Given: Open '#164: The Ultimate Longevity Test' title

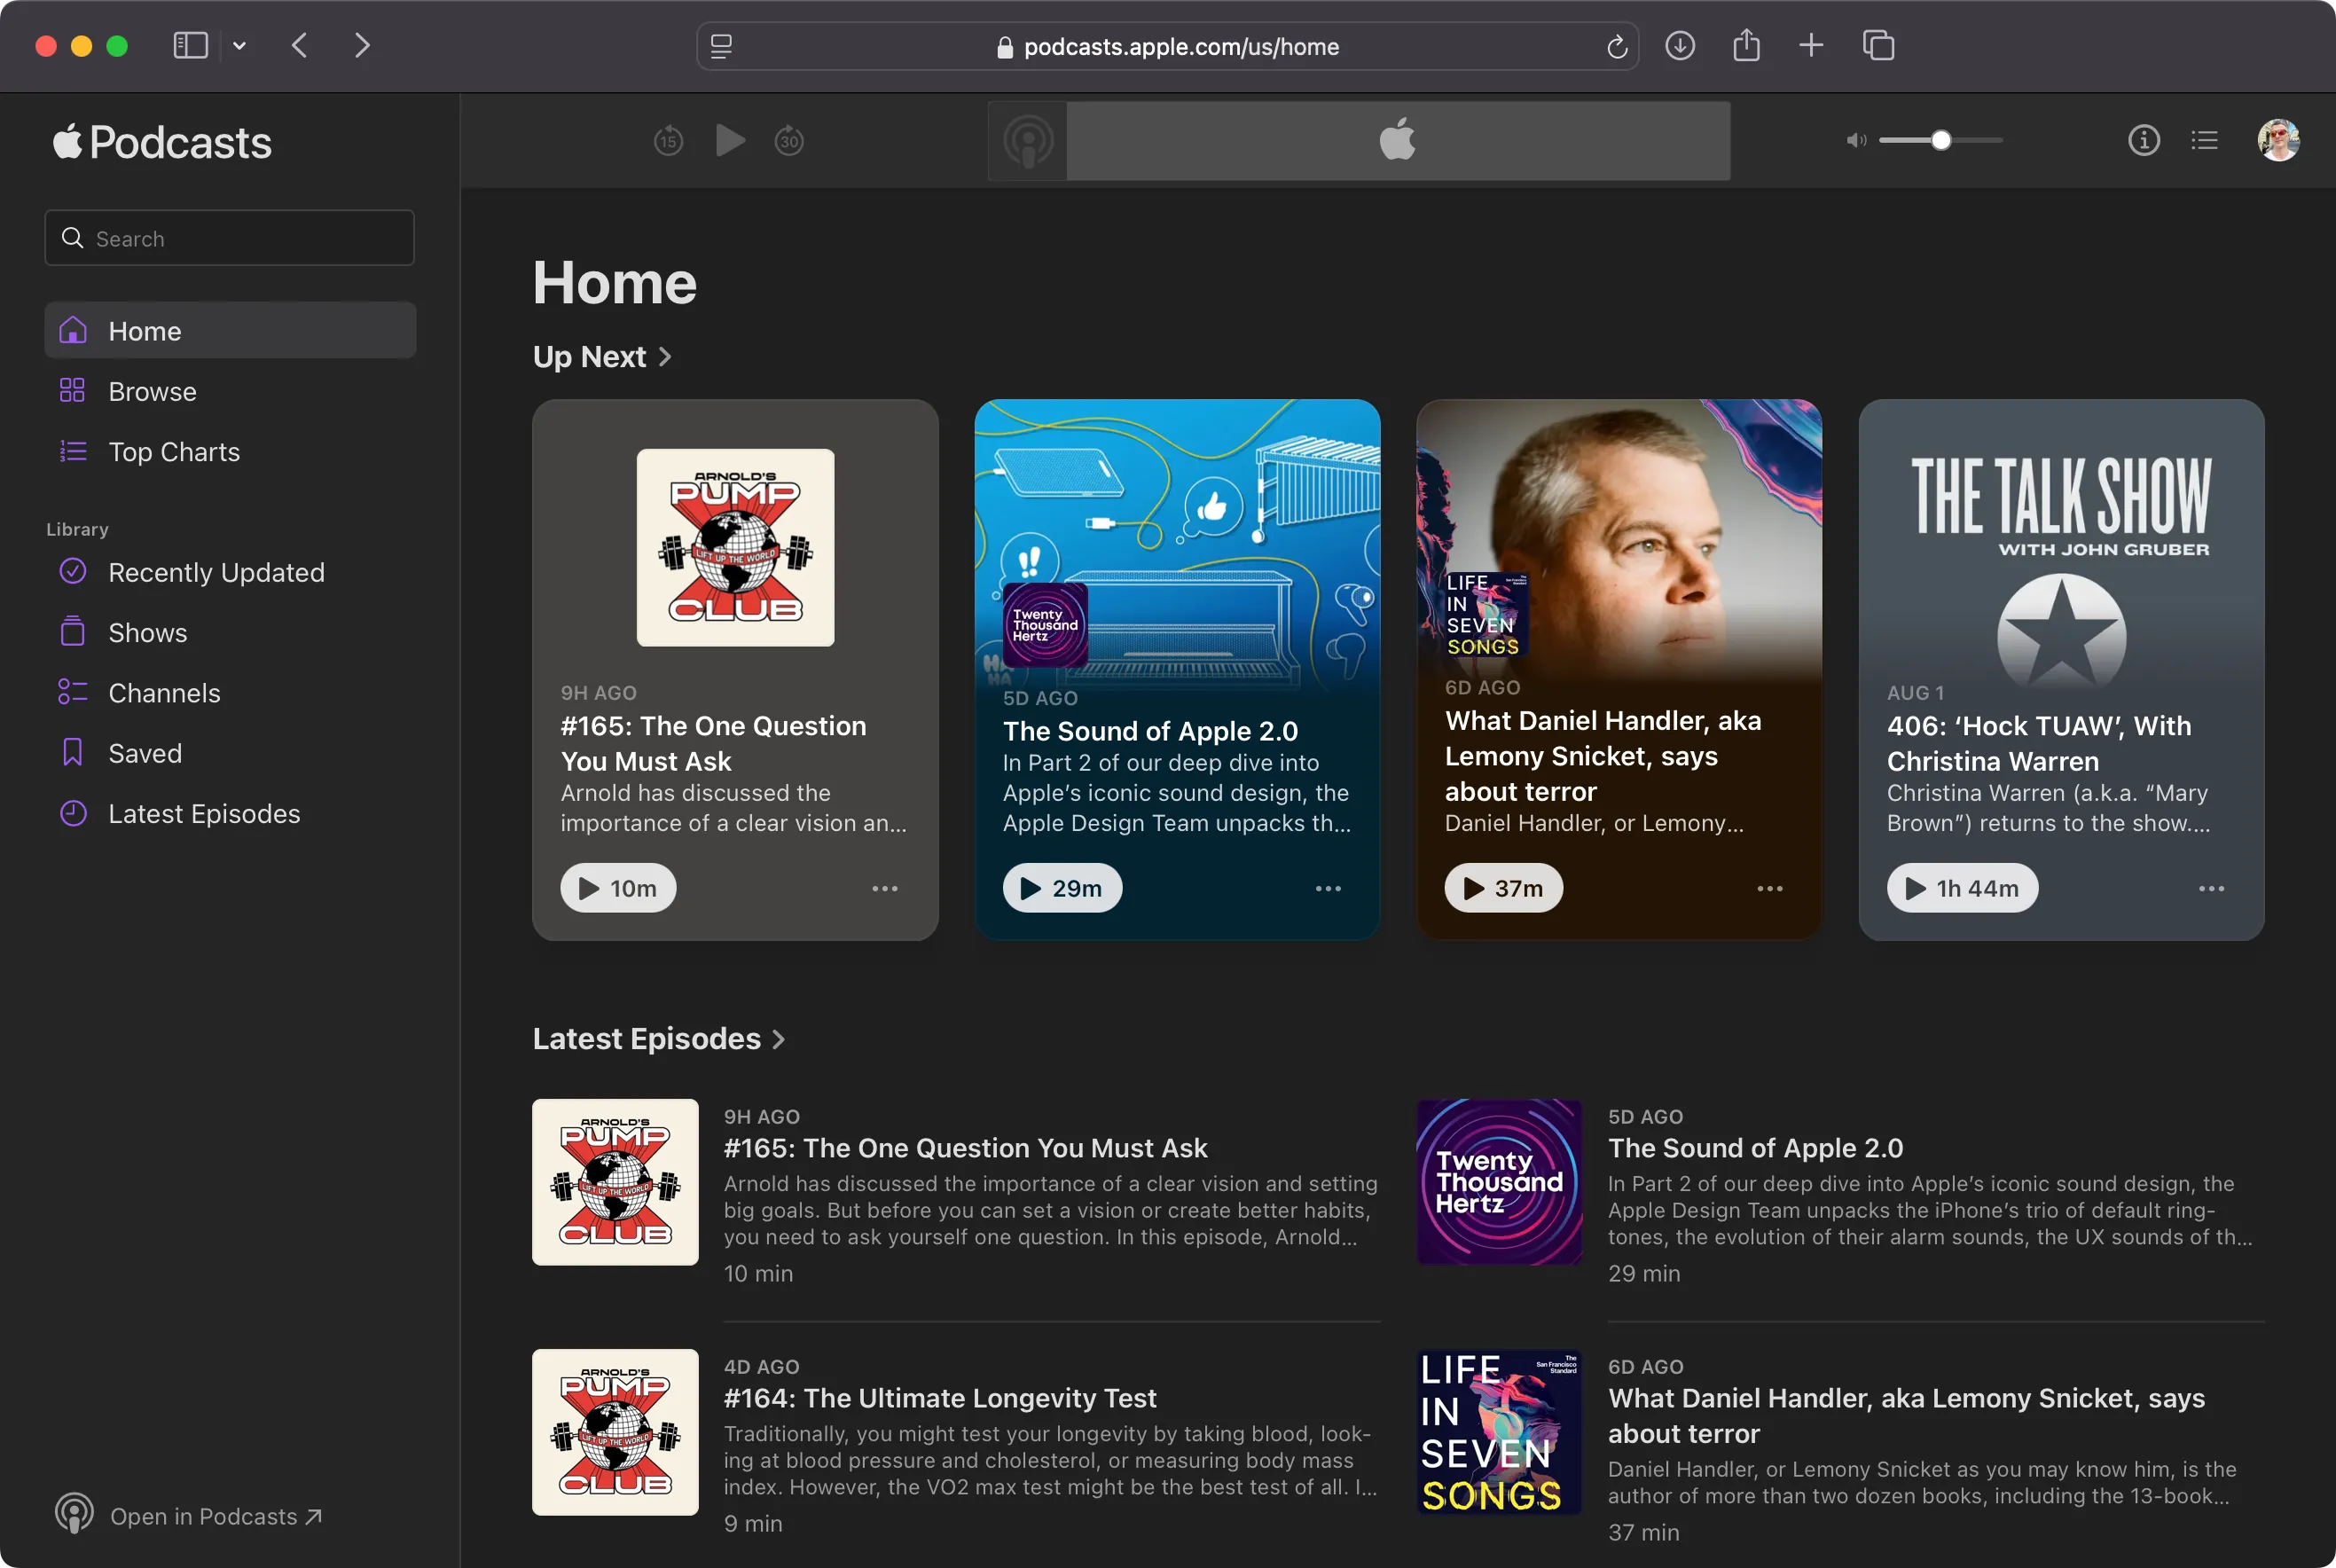Looking at the screenshot, I should pos(940,1398).
